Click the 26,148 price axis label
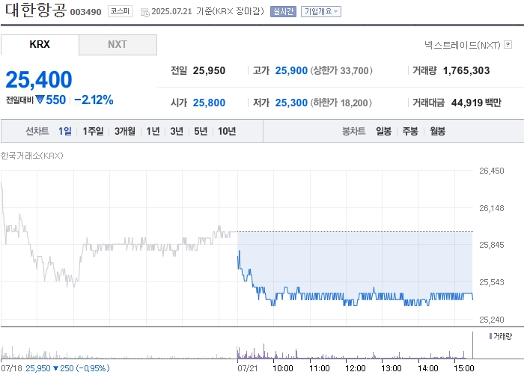This screenshot has height=378, width=524. pos(492,208)
